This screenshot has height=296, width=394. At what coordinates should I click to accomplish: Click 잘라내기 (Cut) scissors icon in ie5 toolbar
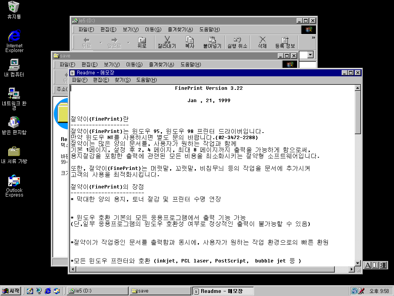pyautogui.click(x=167, y=42)
